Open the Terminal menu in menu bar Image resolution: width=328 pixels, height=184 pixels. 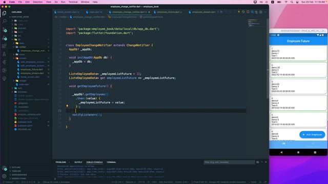(x=73, y=2)
